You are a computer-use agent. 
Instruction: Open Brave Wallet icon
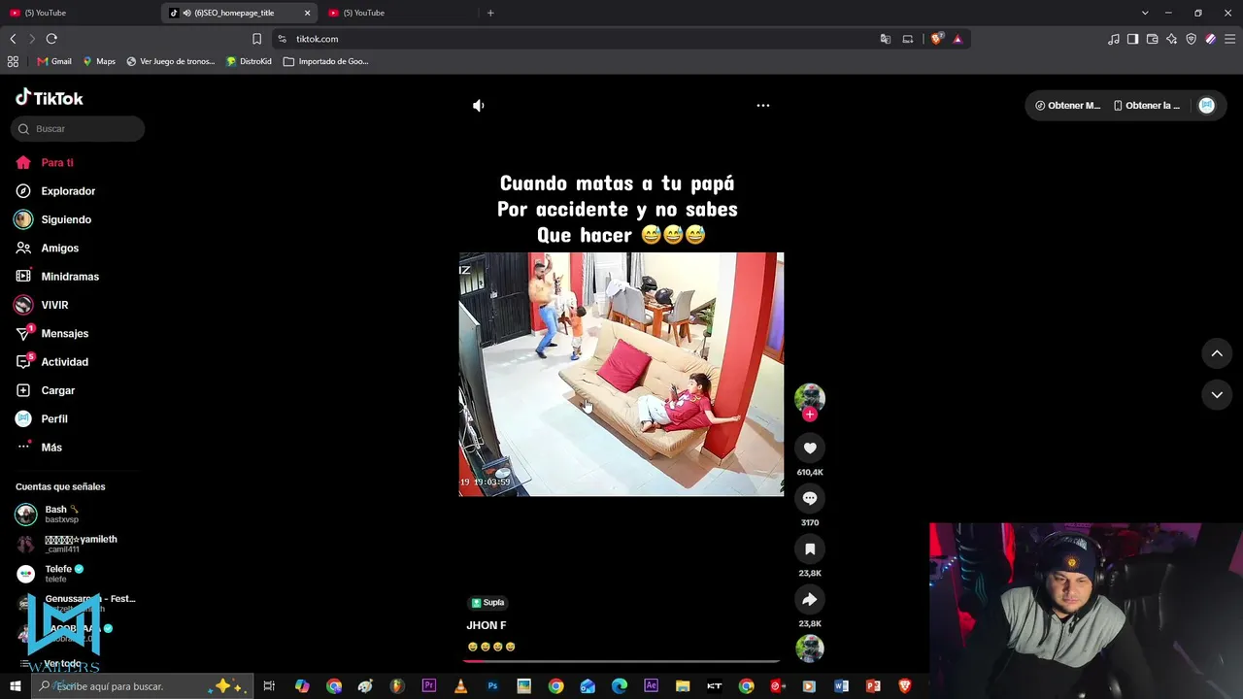(1152, 39)
